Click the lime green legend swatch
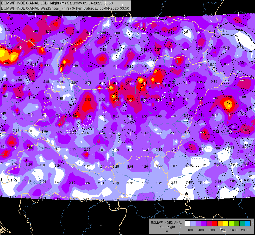Viewport: 255px width, 235px height. coord(231,224)
